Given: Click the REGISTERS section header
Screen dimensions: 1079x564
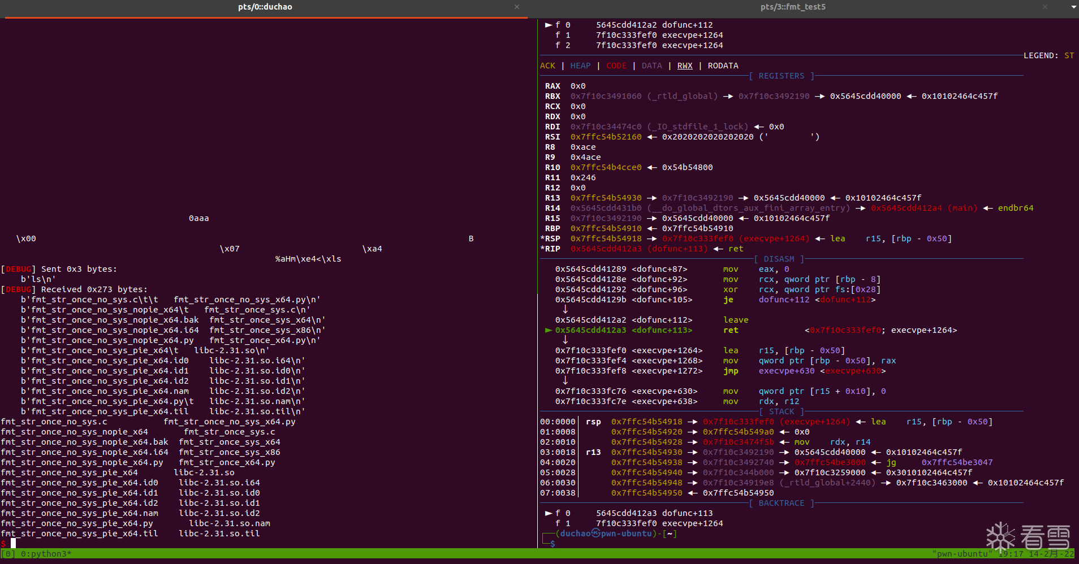Looking at the screenshot, I should [x=781, y=76].
